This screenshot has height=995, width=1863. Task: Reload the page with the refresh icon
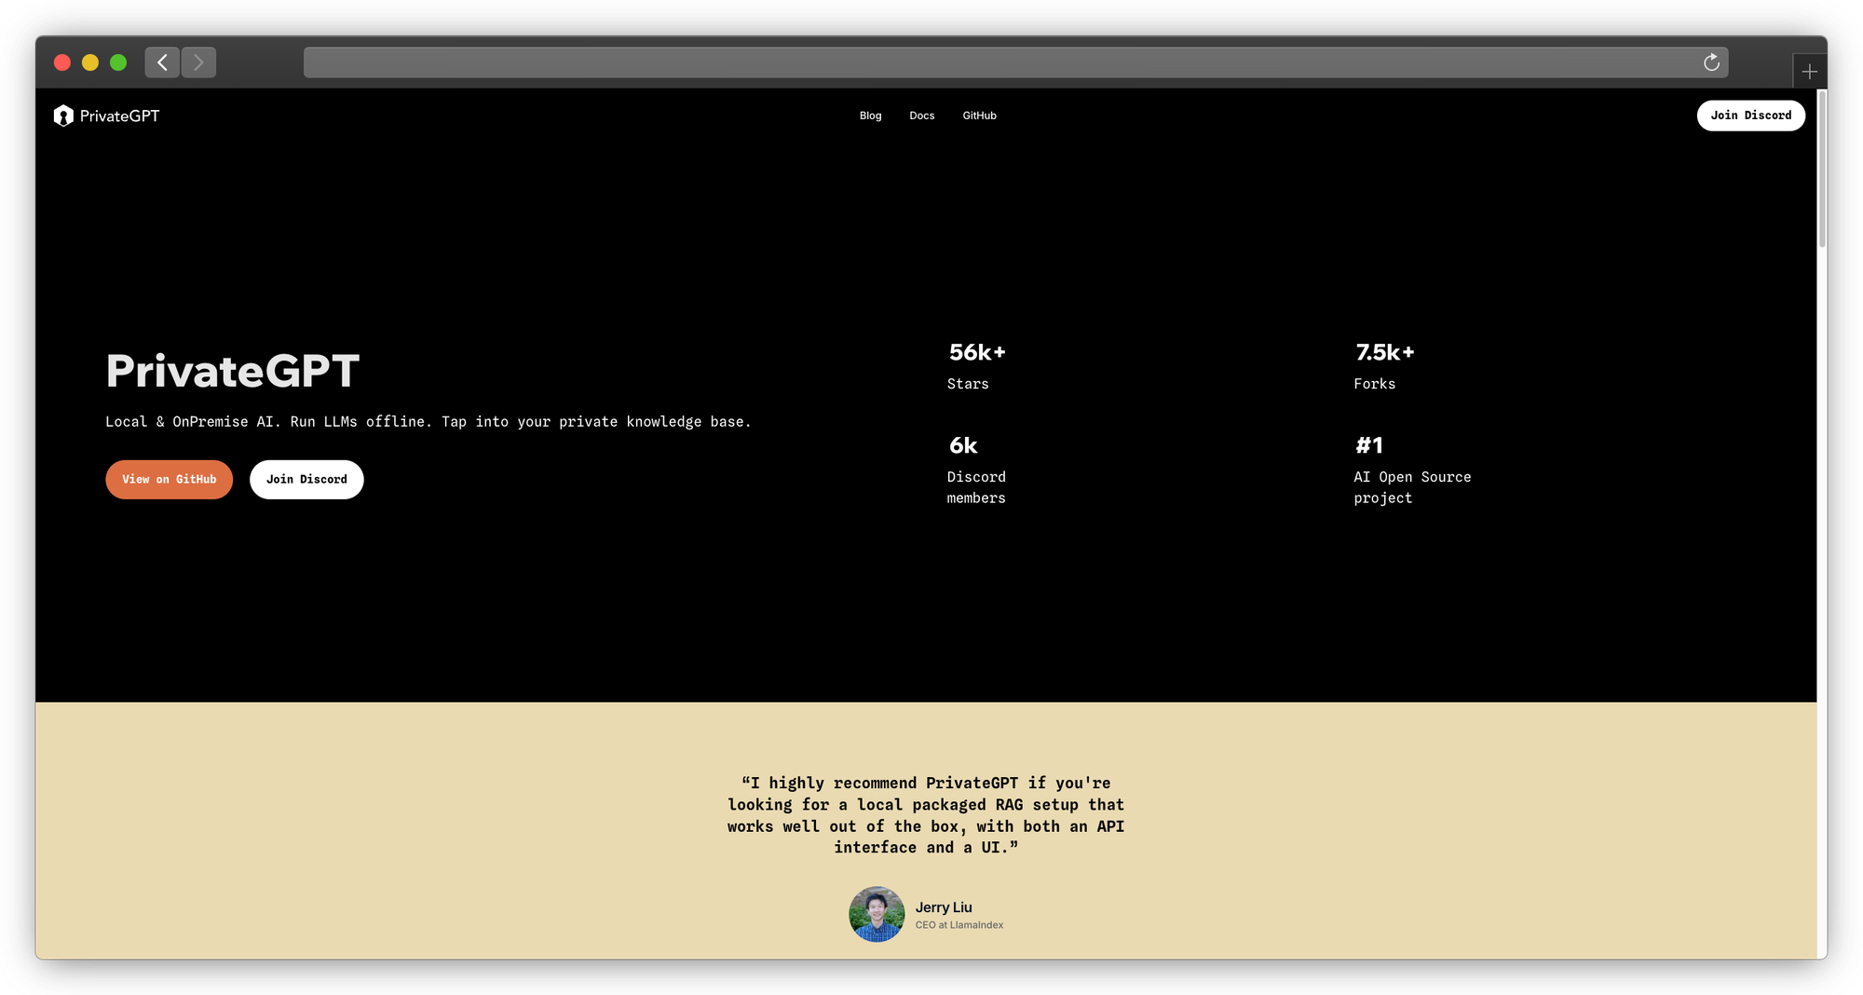(x=1711, y=62)
